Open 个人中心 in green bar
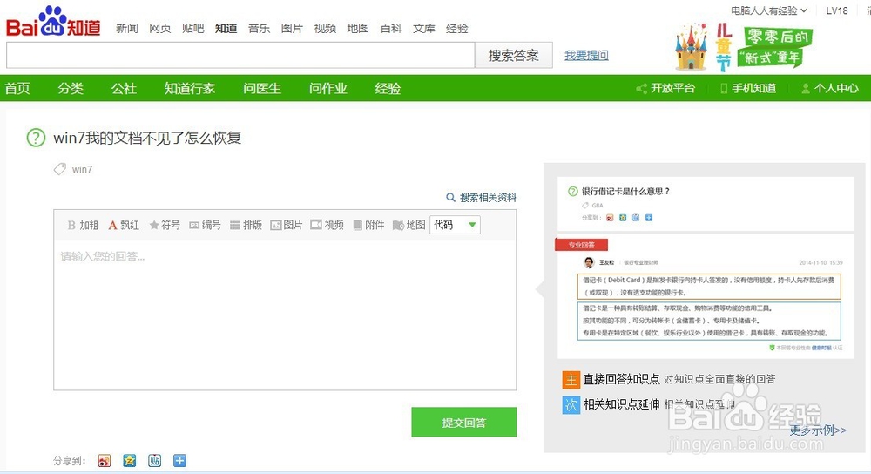This screenshot has width=871, height=474. [x=830, y=88]
